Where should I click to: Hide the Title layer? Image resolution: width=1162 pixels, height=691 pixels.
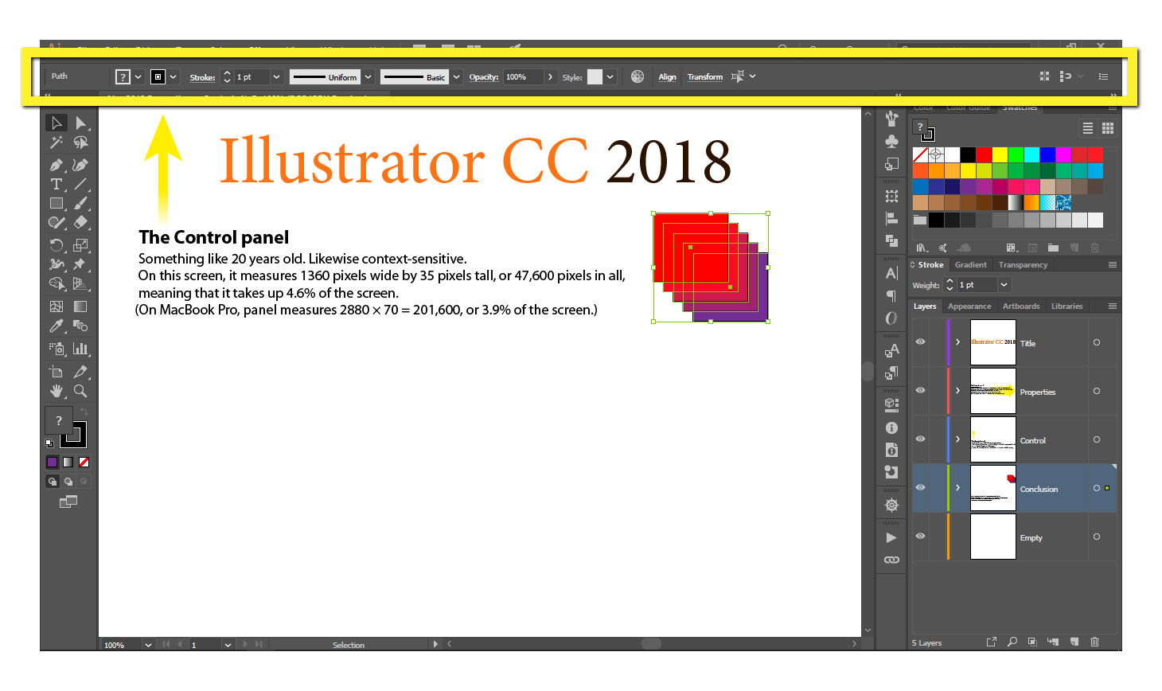coord(920,342)
